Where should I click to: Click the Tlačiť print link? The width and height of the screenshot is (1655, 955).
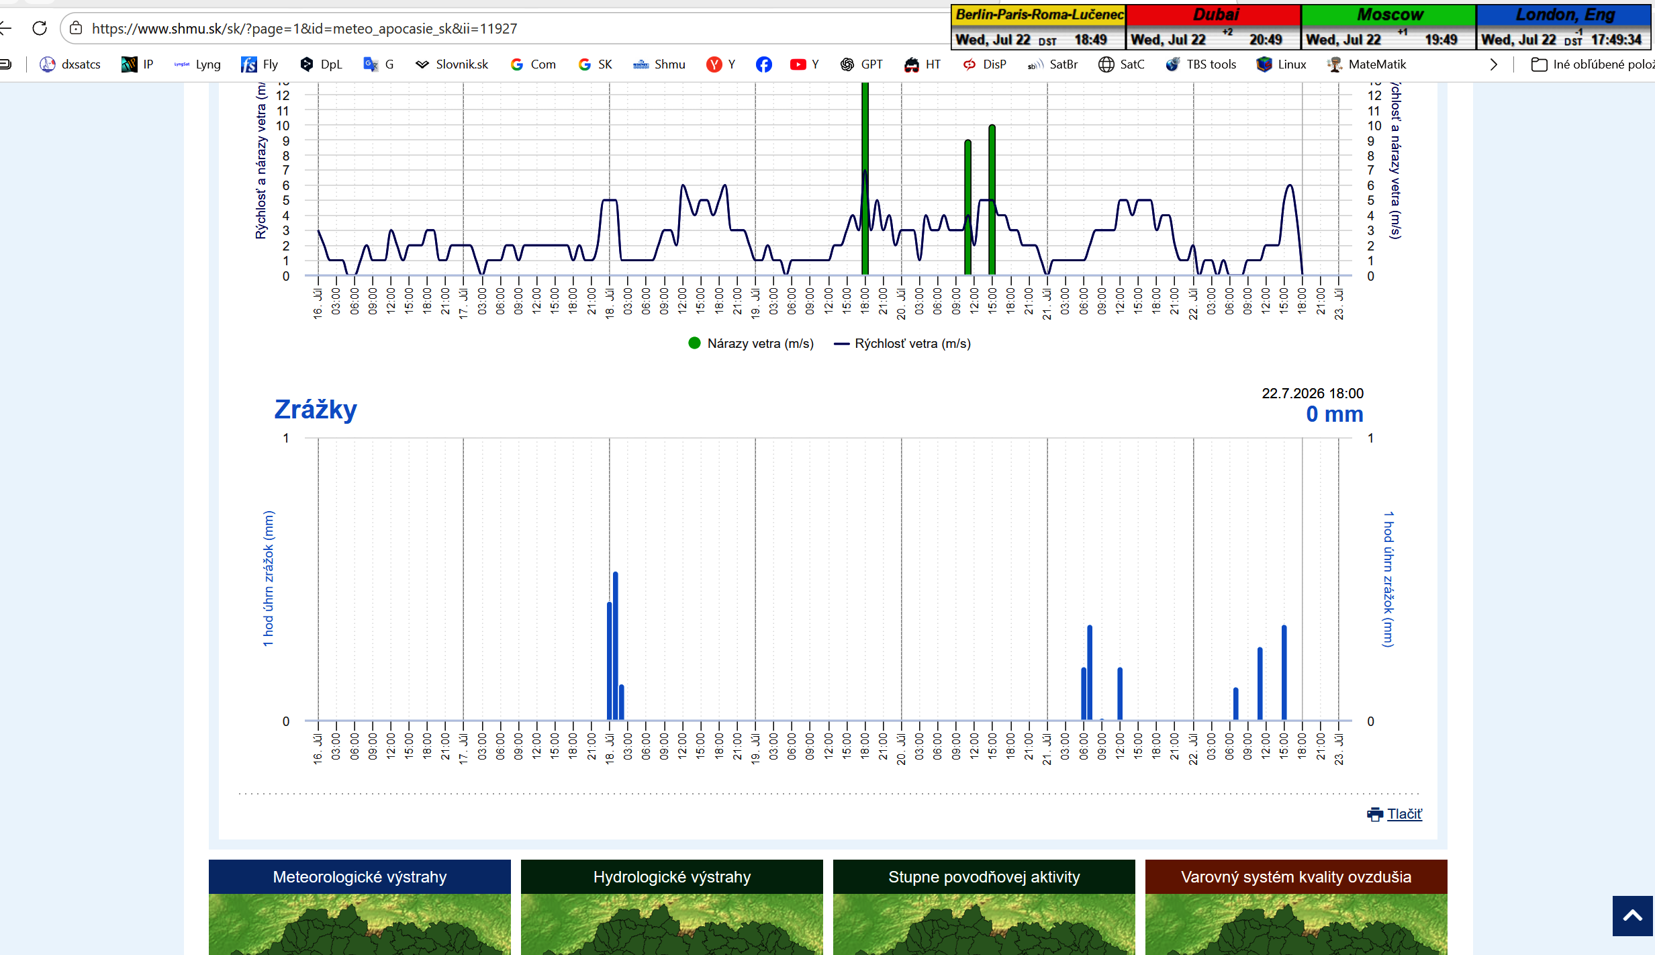1405,814
